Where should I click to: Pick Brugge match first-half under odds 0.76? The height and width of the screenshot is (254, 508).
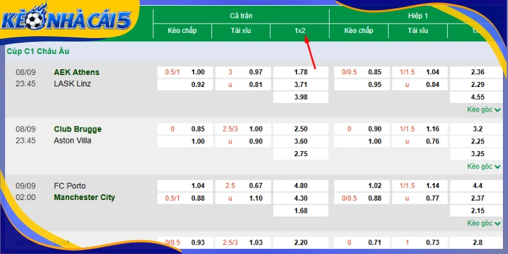420,142
